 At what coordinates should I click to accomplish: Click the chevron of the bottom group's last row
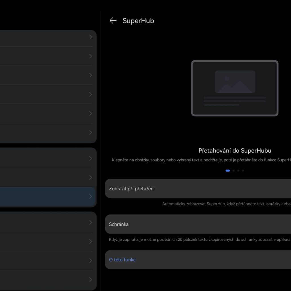[x=90, y=280]
